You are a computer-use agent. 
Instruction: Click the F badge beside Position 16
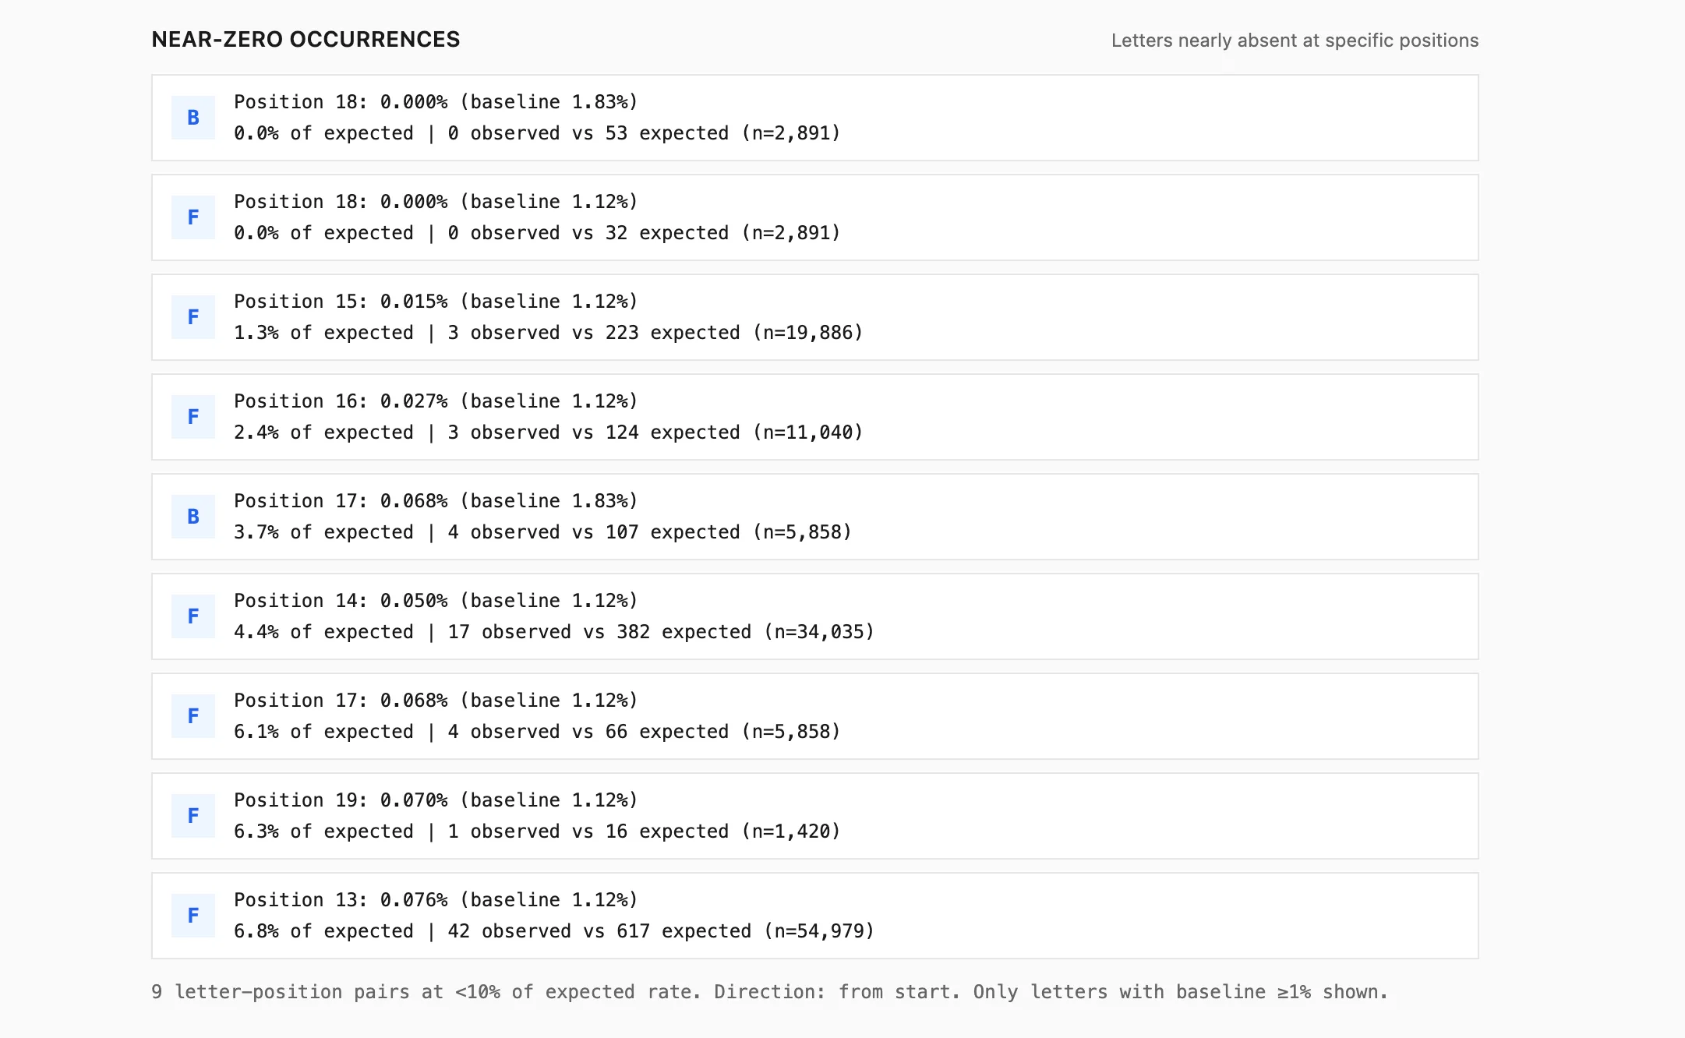193,417
